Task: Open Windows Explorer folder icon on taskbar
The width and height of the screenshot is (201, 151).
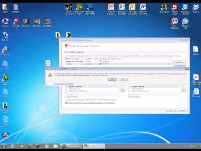Action: click(x=56, y=146)
